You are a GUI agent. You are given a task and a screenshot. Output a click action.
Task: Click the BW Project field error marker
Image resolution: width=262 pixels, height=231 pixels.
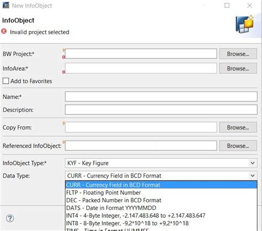tap(64, 57)
